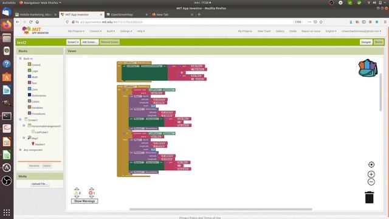This screenshot has width=389, height=219.
Task: Open the Screen1 dropdown
Action: point(73,42)
